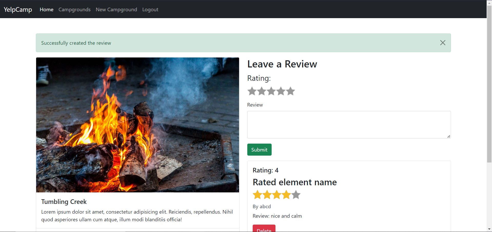
Task: Click the Review field label
Action: pyautogui.click(x=255, y=105)
